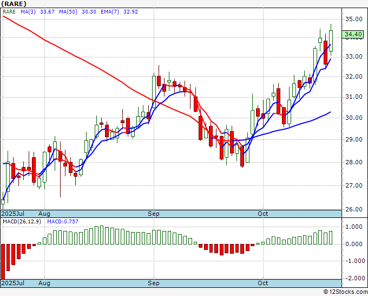
Task: Click the 27.00 price axis label
Action: pos(354,185)
